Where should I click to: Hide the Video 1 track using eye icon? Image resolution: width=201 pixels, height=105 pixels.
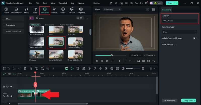11,96
